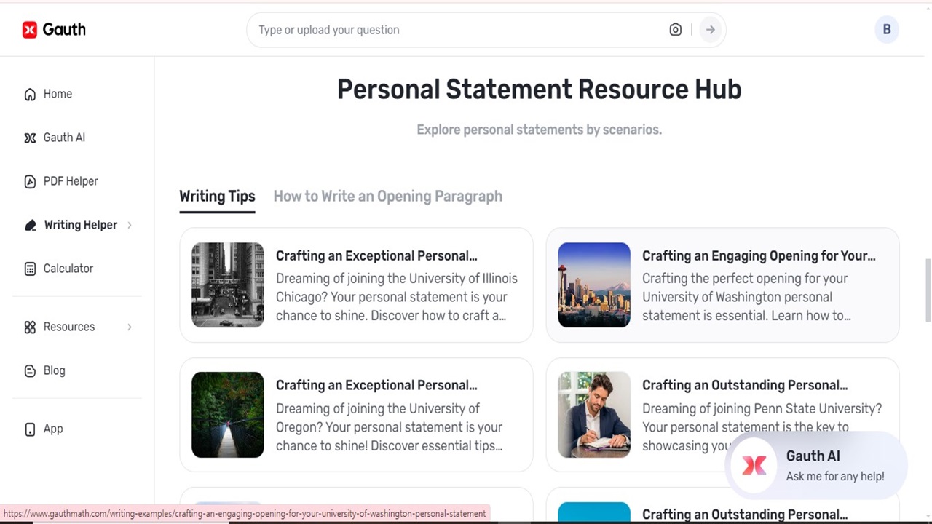Click the App sidebar icon
Screen dimensions: 932x524
pyautogui.click(x=30, y=429)
